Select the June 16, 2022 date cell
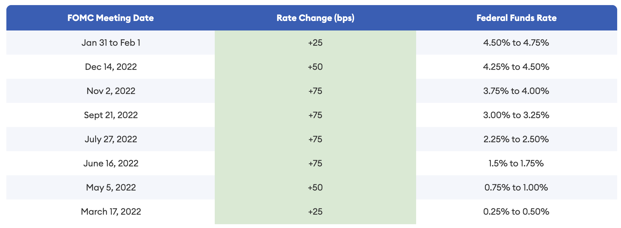This screenshot has height=228, width=621. pos(111,163)
